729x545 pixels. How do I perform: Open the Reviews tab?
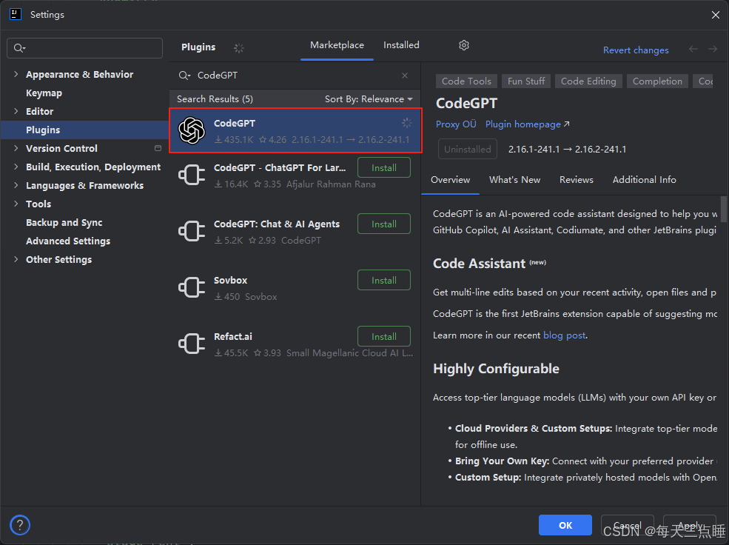[576, 180]
